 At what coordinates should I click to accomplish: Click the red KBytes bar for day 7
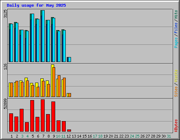coord(43,115)
